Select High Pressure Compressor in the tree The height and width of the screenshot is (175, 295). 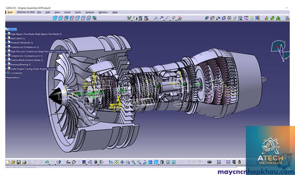39,51
